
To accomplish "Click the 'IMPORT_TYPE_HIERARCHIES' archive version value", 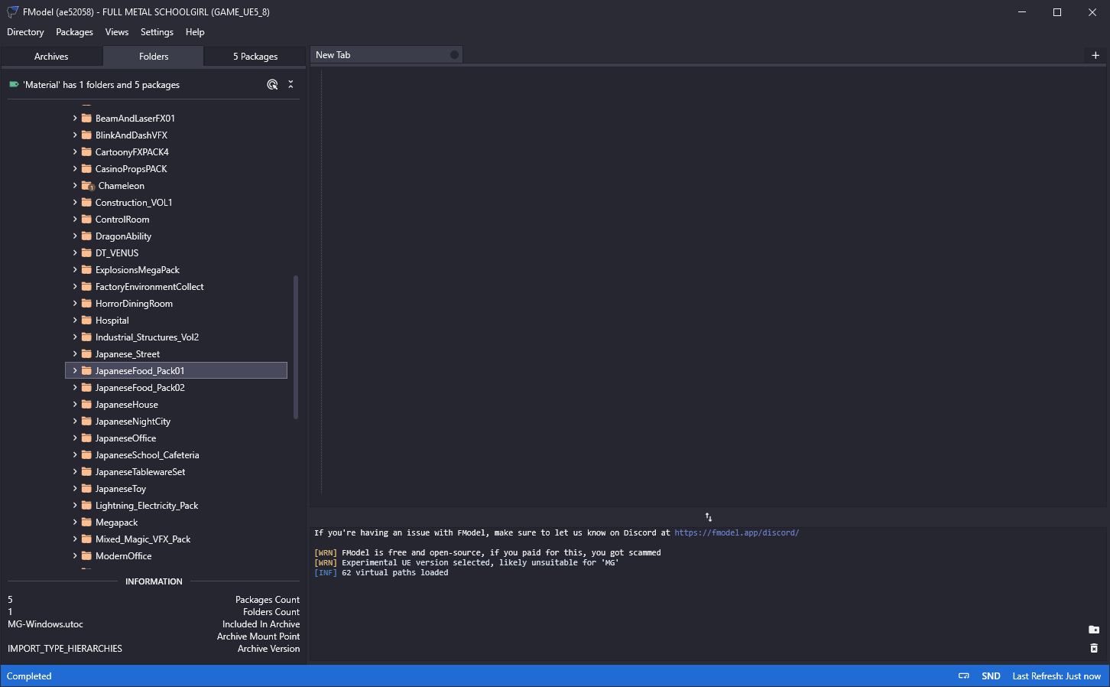I will pyautogui.click(x=65, y=649).
